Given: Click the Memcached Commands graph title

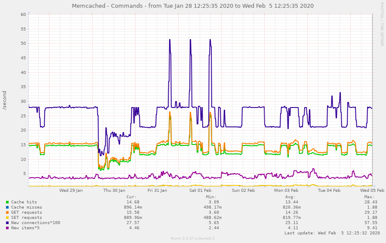Looking at the screenshot, I should tap(193, 6).
